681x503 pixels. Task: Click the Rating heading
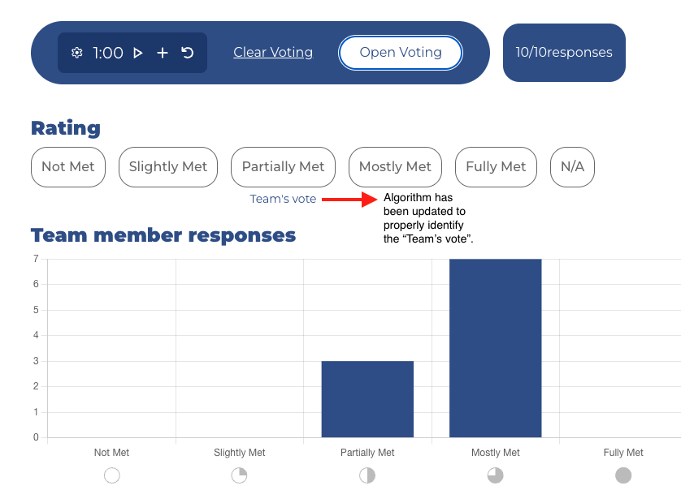(x=66, y=128)
